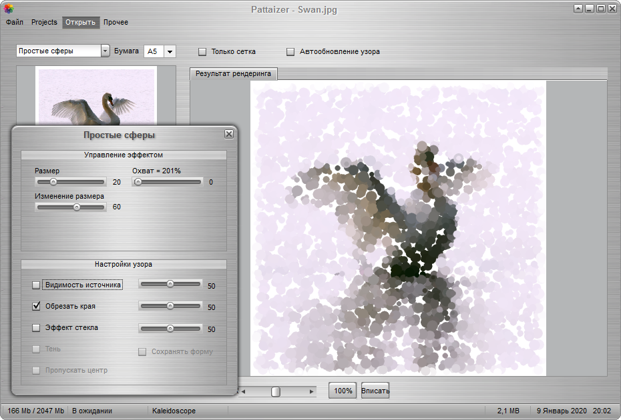
Task: Toggle the Эффект стекла checkbox
Action: [x=36, y=327]
